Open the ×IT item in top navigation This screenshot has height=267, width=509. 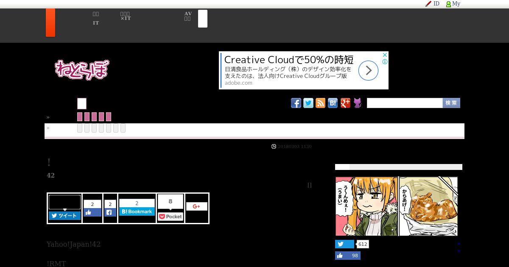[x=126, y=19]
